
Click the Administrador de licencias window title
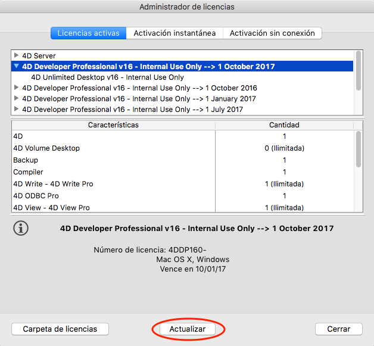pos(187,7)
